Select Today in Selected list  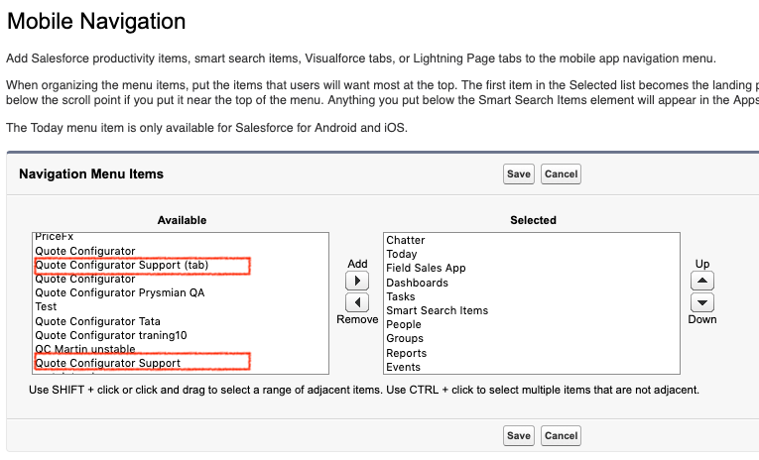[x=532, y=254]
